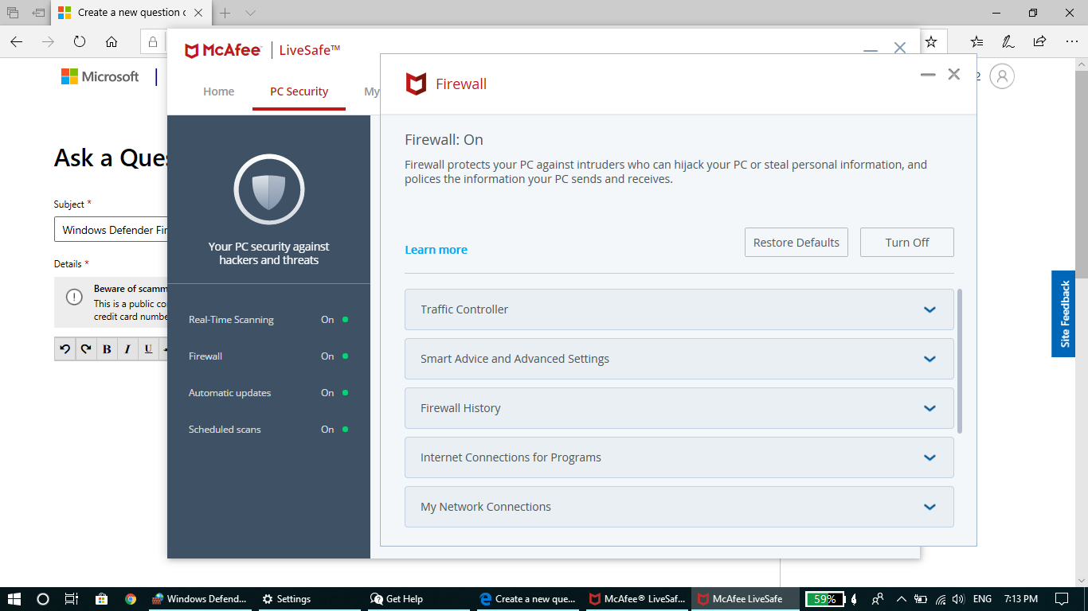Expand the Traffic Controller section

point(679,309)
